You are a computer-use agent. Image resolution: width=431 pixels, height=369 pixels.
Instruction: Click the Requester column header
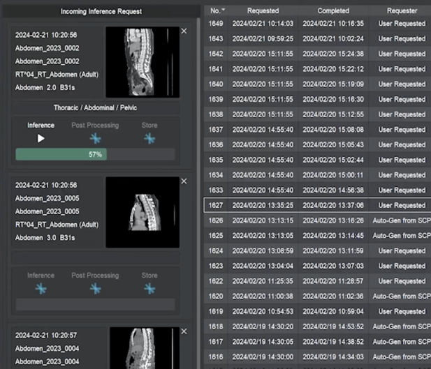click(x=402, y=10)
